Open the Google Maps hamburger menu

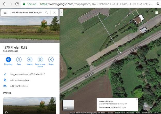pyautogui.click(x=5, y=13)
